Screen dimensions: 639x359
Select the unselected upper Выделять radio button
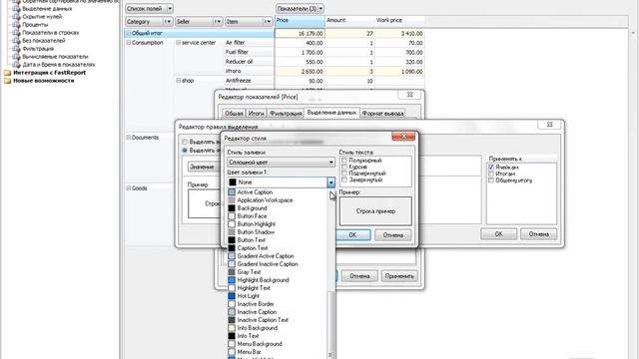coord(185,142)
